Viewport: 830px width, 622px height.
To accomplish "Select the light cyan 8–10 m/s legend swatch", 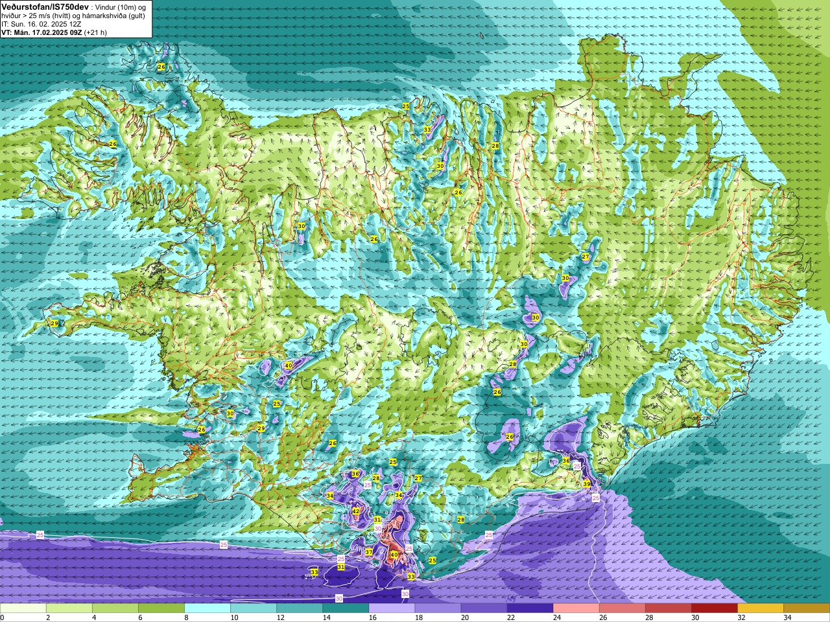I will tap(207, 608).
